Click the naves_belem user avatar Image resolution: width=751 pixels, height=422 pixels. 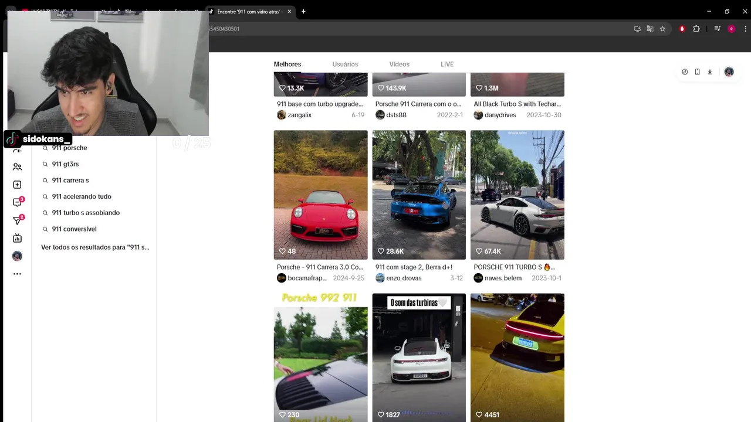pyautogui.click(x=478, y=278)
